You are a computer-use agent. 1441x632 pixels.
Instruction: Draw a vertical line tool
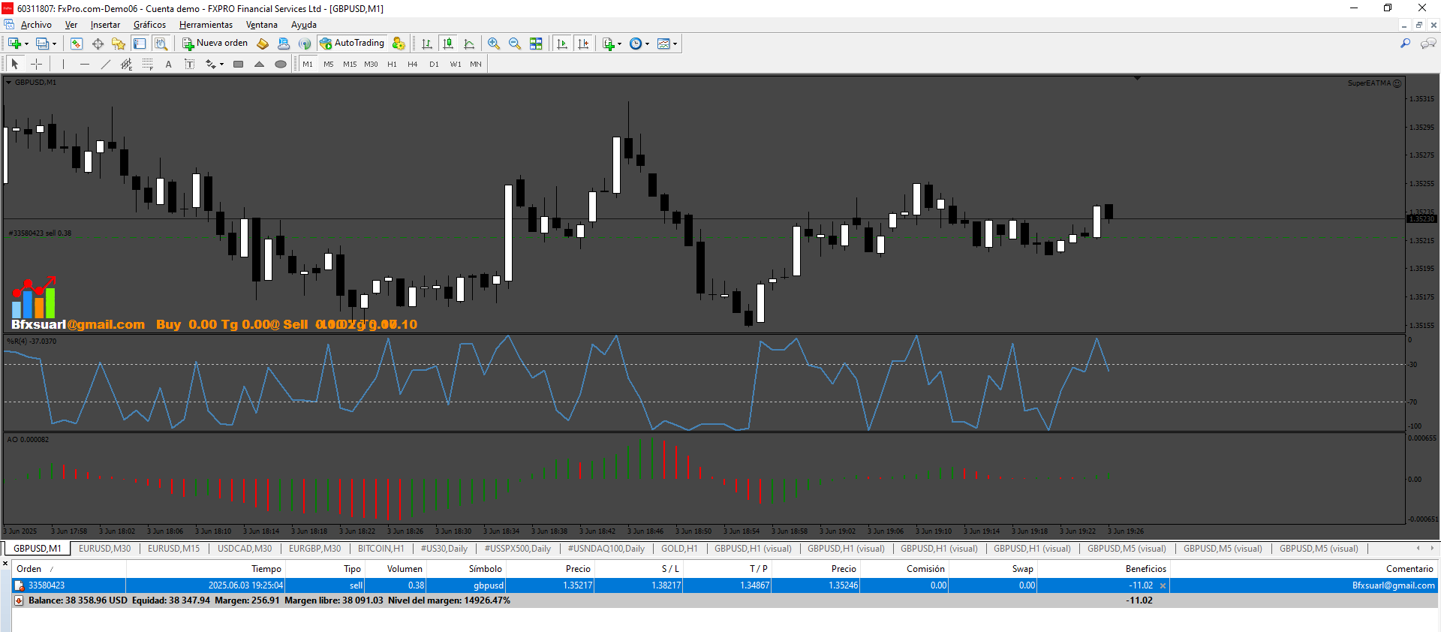click(64, 65)
